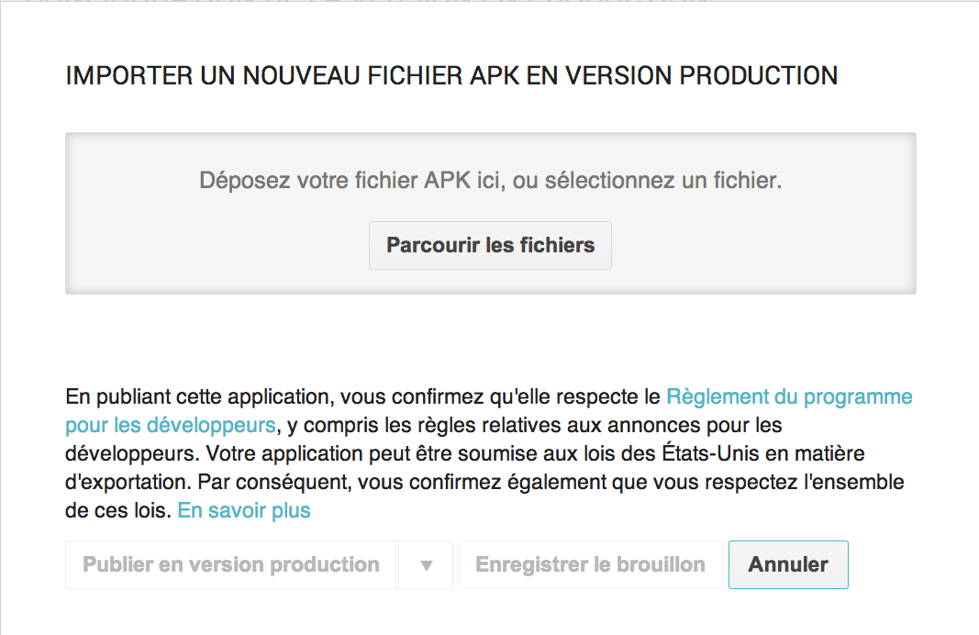This screenshot has width=979, height=635.
Task: Click the Parcourir les fichiers button
Action: (x=490, y=246)
